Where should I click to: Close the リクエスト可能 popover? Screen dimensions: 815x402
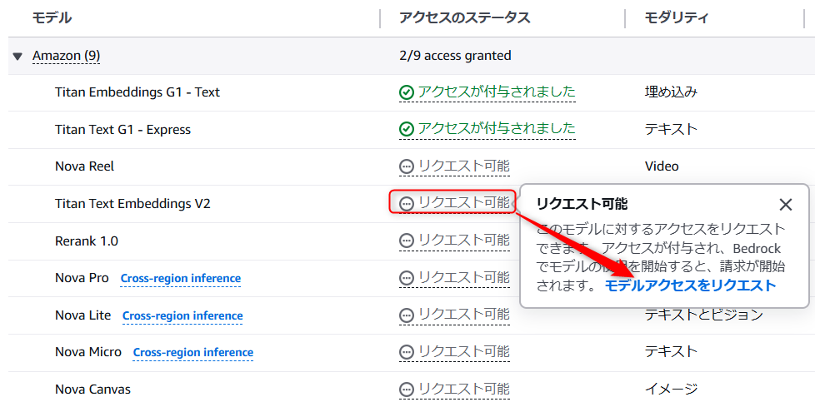click(x=785, y=205)
